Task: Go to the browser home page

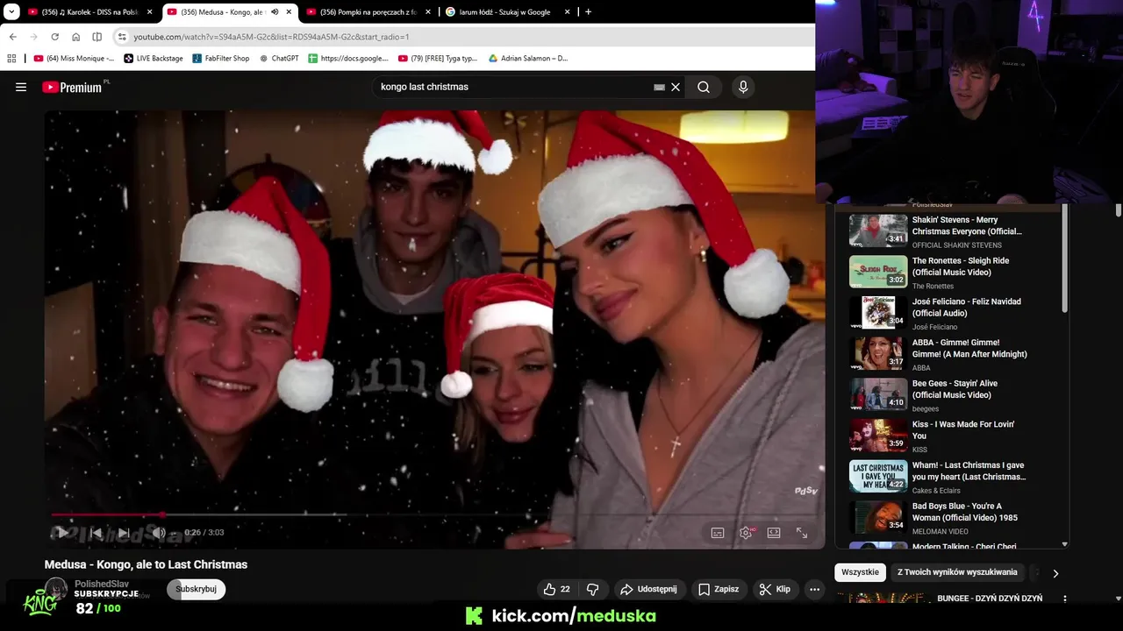Action: pos(75,37)
